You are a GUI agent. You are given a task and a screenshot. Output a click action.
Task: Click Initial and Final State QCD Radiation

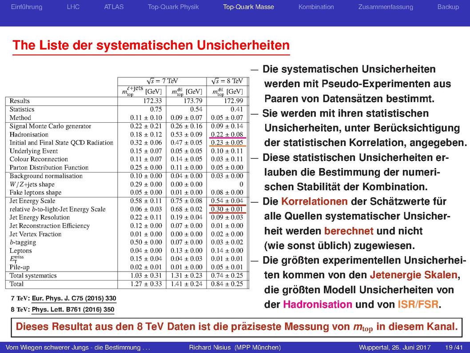pos(61,143)
